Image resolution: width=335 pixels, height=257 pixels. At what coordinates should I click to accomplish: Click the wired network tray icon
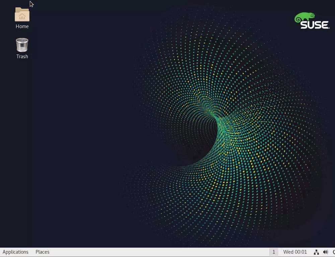(316, 252)
